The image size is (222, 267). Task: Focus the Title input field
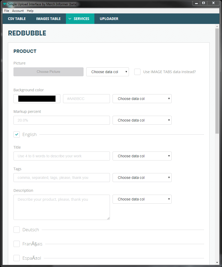click(x=62, y=156)
